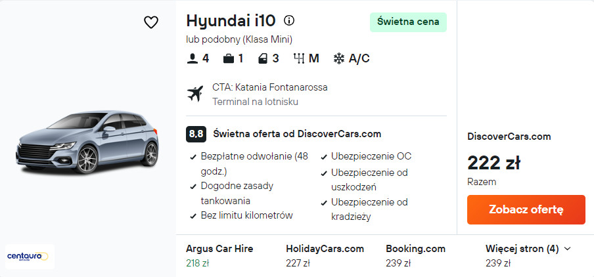This screenshot has height=277, width=594.
Task: Click the passenger seats icon
Action: coord(192,58)
